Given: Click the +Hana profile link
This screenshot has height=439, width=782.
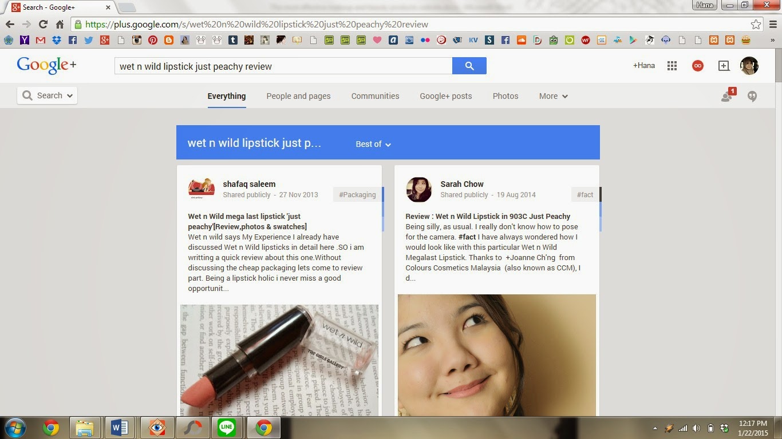Looking at the screenshot, I should coord(643,66).
